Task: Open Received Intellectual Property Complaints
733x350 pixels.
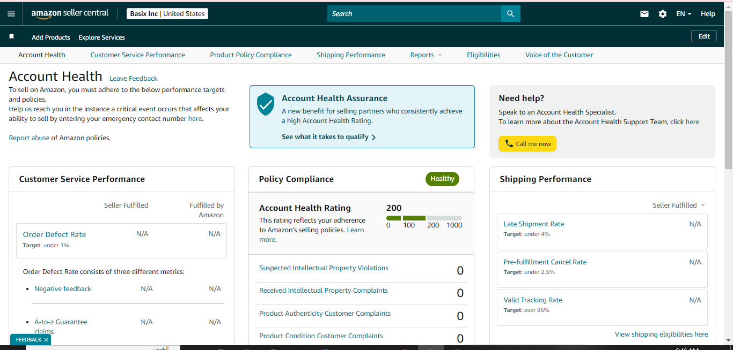Action: tap(324, 291)
